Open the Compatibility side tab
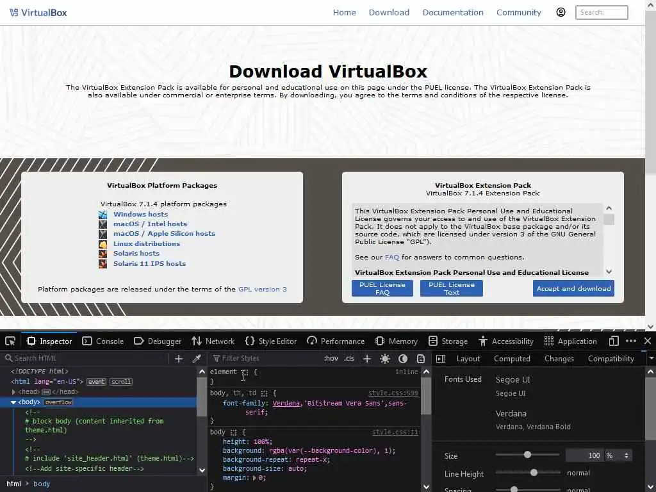This screenshot has height=492, width=656. pyautogui.click(x=611, y=359)
